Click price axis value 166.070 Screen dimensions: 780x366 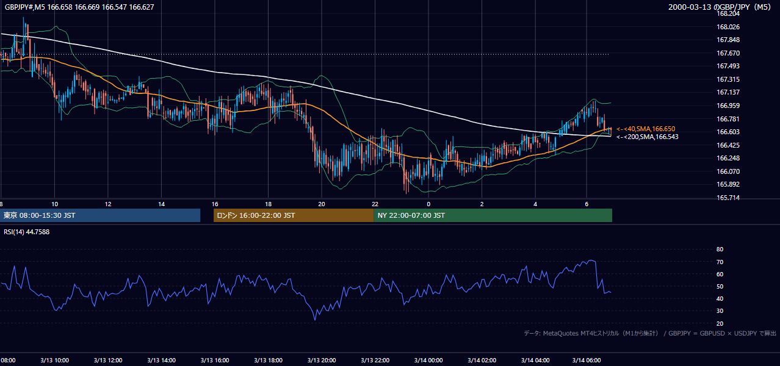[728, 171]
